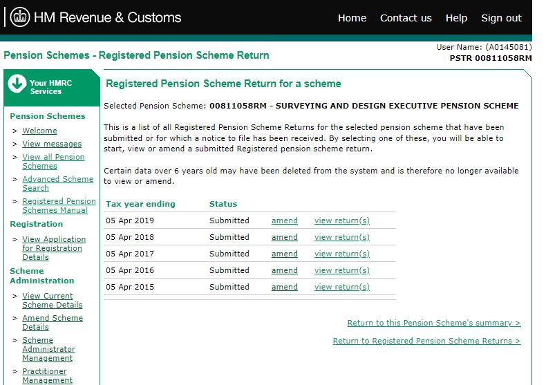Open Scheme Administrator Management link
The width and height of the screenshot is (546, 385).
49,349
